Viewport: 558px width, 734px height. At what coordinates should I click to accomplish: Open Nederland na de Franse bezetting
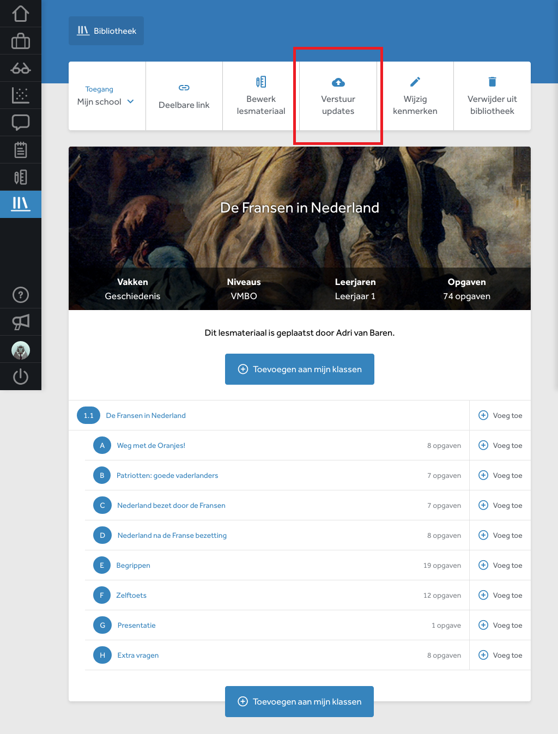[x=172, y=536]
